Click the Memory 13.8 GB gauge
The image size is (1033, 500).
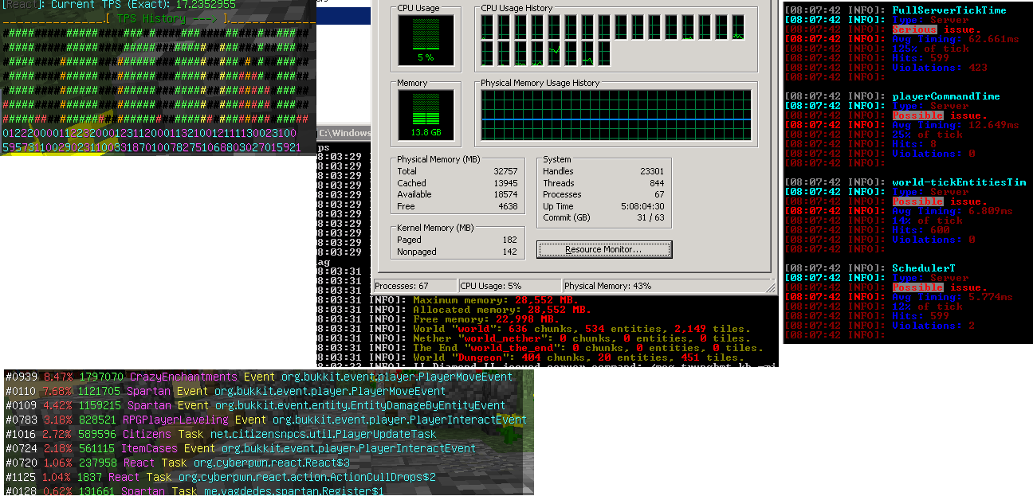point(426,112)
